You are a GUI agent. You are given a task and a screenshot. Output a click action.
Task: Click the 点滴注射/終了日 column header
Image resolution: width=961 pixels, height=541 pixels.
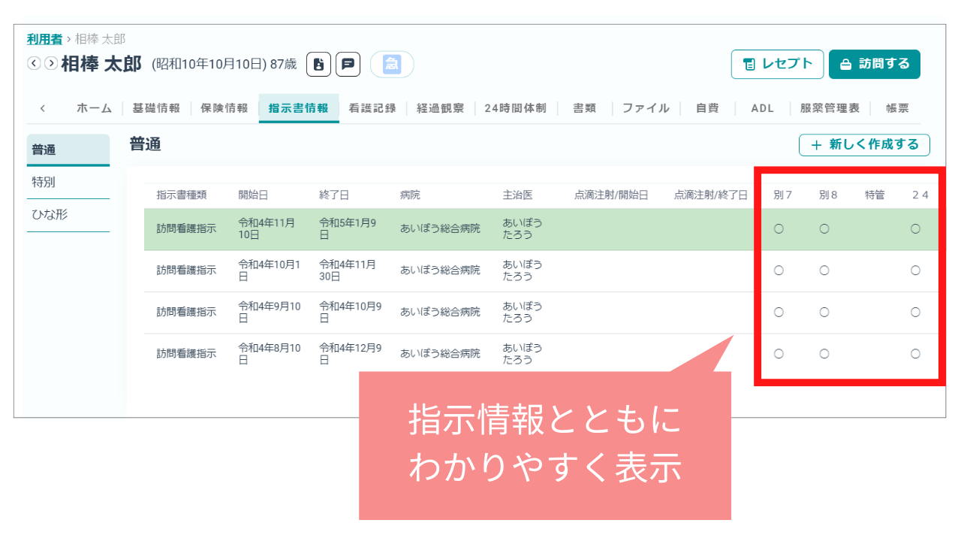tap(711, 195)
